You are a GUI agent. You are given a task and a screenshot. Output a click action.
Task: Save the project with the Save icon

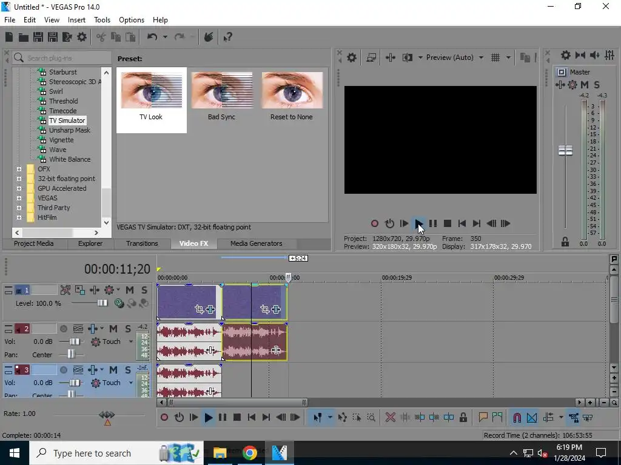point(38,37)
